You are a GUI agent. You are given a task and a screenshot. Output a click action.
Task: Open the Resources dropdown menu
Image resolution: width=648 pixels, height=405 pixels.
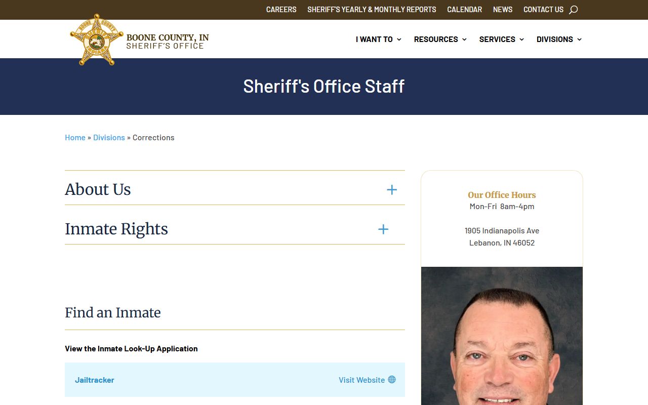pos(440,39)
